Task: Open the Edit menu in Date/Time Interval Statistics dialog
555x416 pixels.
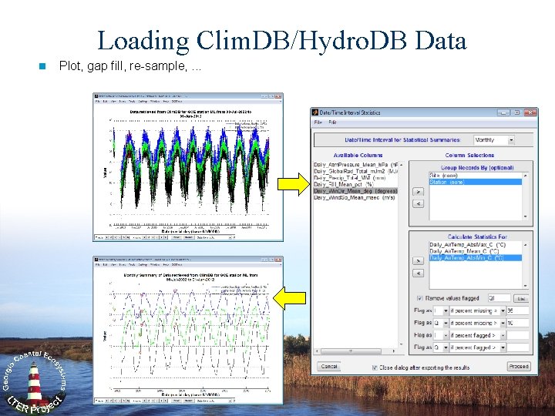Action: (x=332, y=122)
